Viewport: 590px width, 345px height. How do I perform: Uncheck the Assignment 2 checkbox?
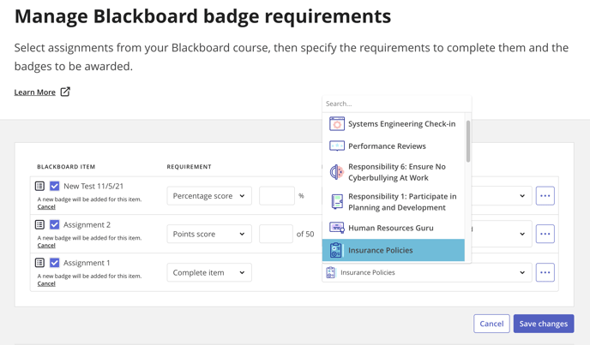[x=55, y=225]
